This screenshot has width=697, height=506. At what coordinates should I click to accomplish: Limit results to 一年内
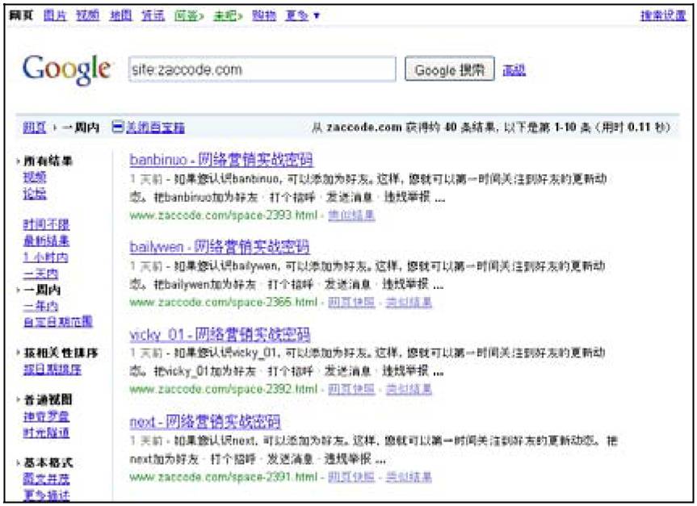[40, 306]
